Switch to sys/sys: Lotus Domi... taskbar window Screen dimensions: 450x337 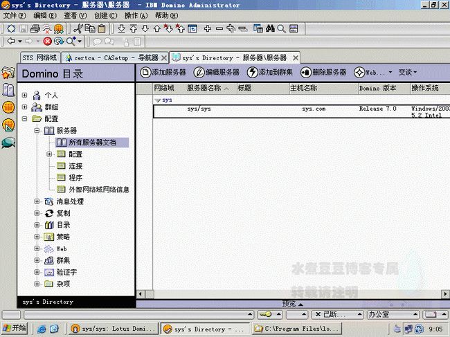114,329
